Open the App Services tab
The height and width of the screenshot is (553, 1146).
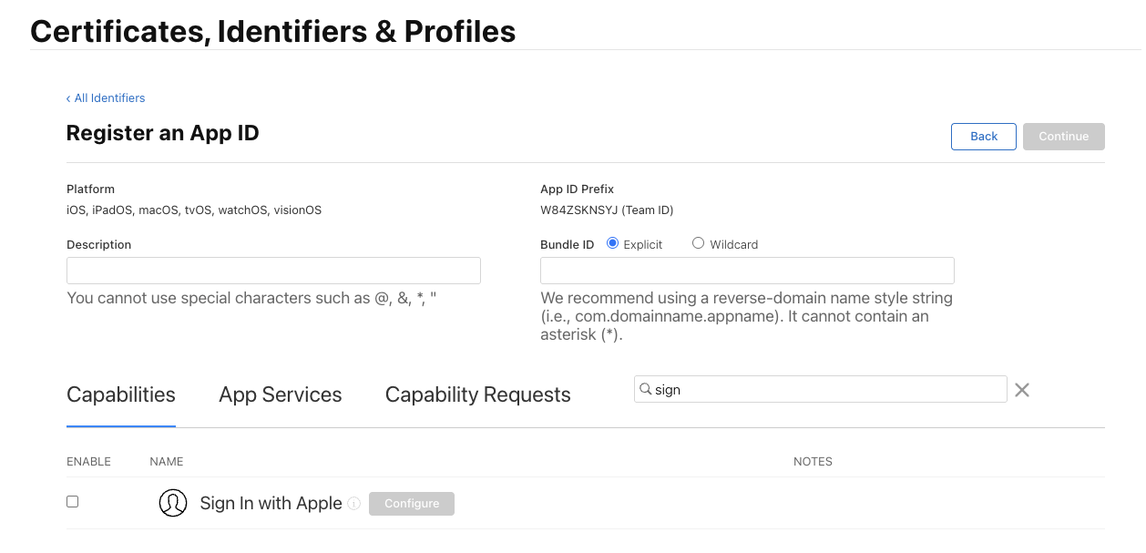(x=281, y=394)
